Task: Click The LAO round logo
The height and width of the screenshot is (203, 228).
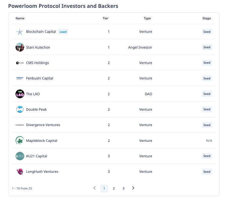Action: (x=20, y=94)
